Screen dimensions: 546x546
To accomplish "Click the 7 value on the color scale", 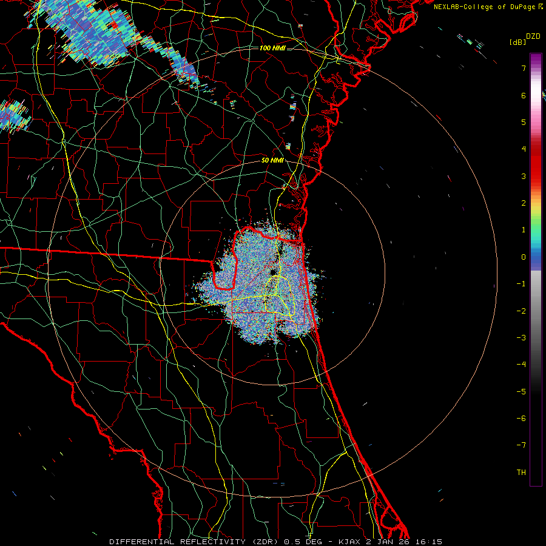I will tap(524, 68).
